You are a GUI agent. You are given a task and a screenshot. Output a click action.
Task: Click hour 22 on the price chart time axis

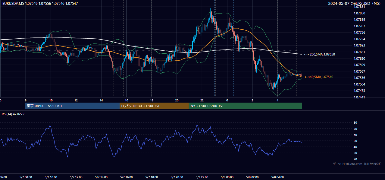pos(202,100)
